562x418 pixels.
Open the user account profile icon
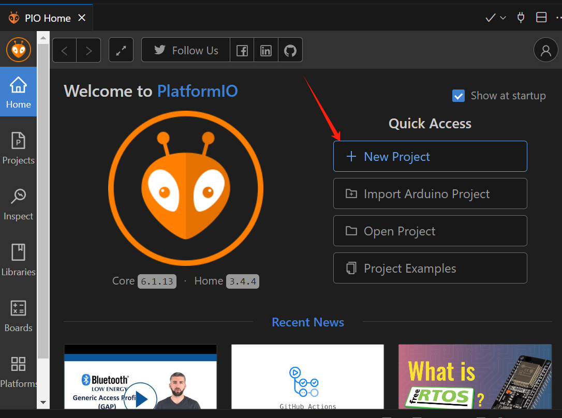(545, 50)
